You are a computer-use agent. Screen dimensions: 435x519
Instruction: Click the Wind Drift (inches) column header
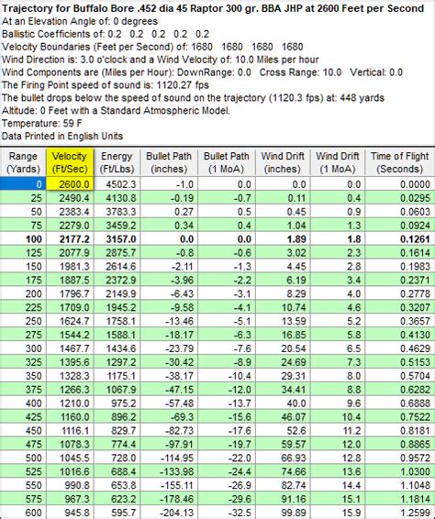point(283,162)
